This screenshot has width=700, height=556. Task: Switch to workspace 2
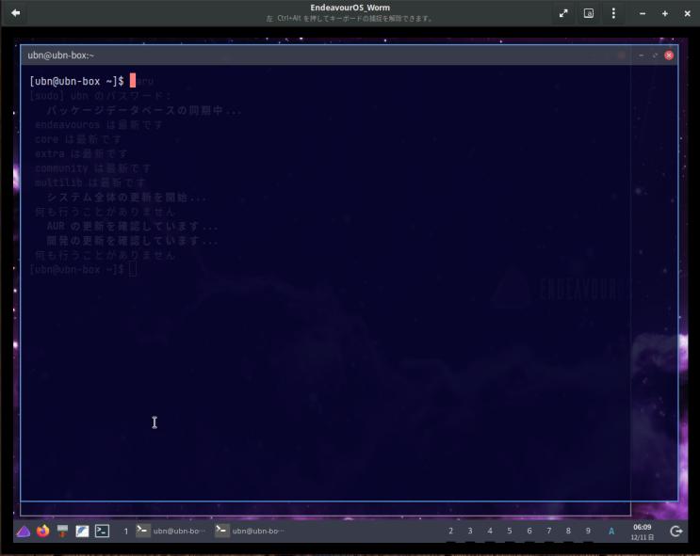(x=450, y=531)
